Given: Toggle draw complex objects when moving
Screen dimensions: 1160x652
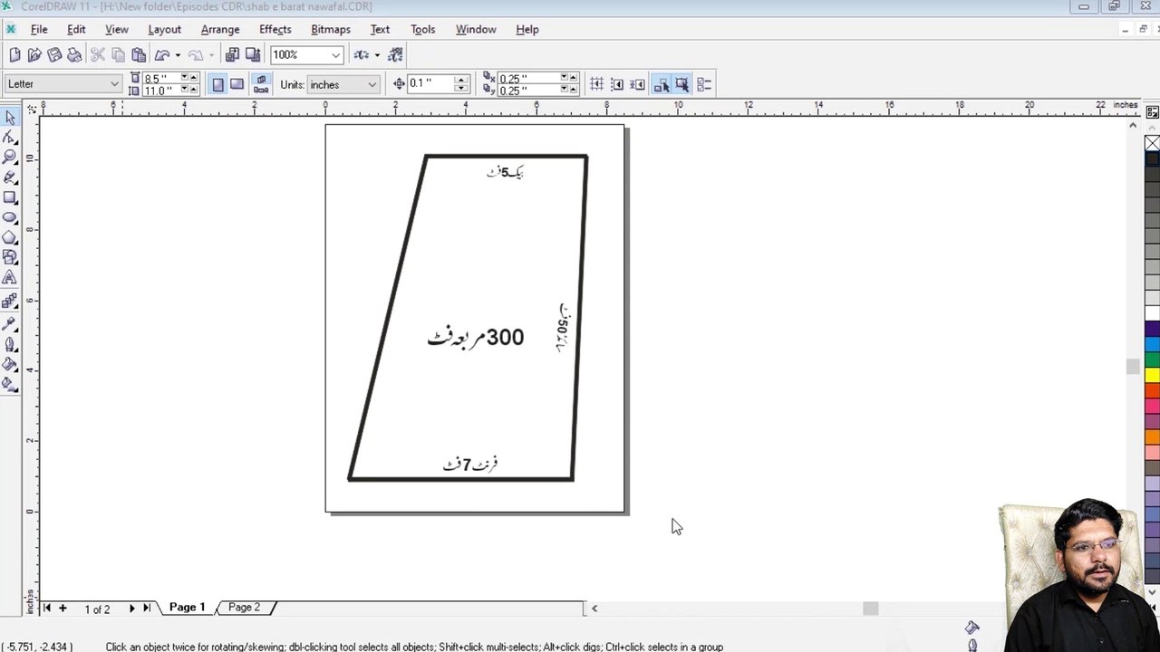Looking at the screenshot, I should coord(661,84).
